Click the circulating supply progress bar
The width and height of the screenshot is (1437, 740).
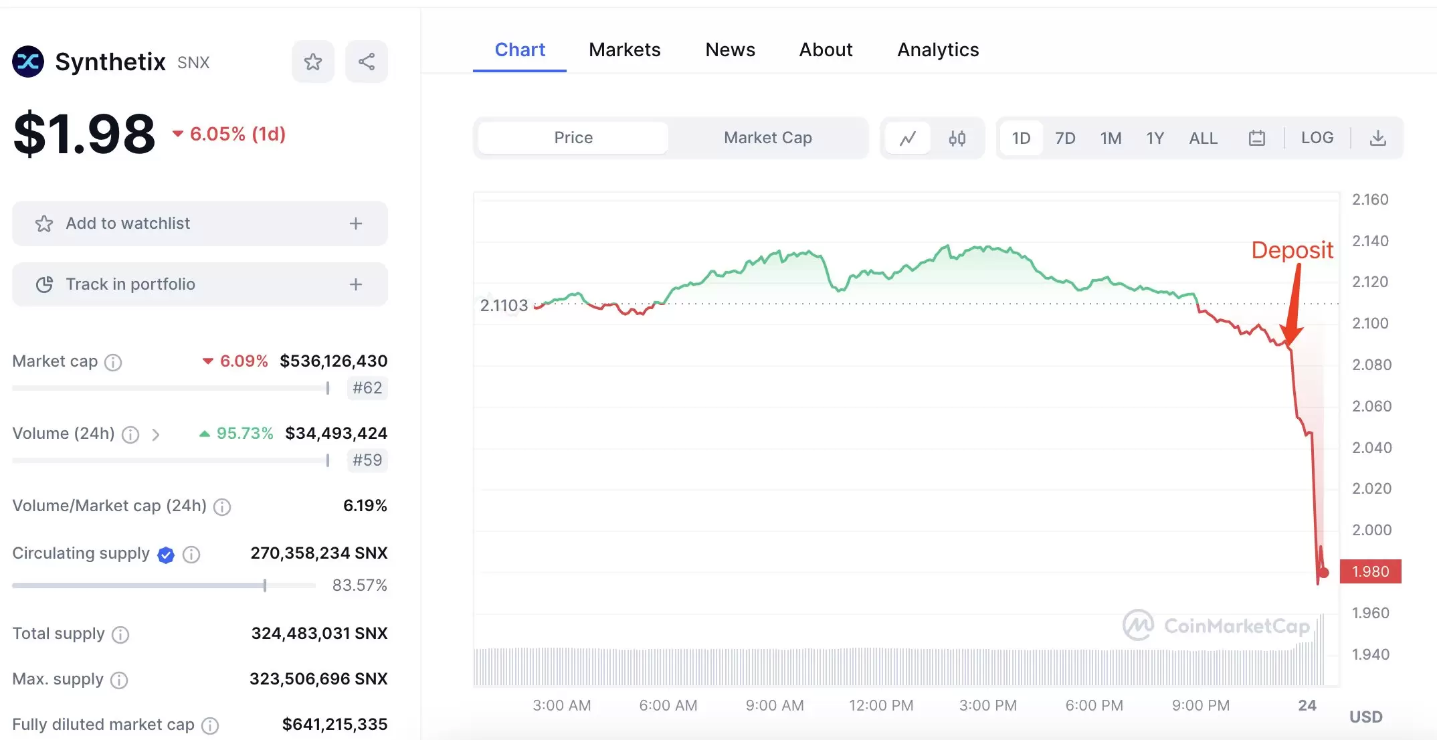pos(164,585)
